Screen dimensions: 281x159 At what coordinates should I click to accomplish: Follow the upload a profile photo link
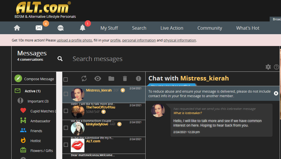click(x=74, y=40)
